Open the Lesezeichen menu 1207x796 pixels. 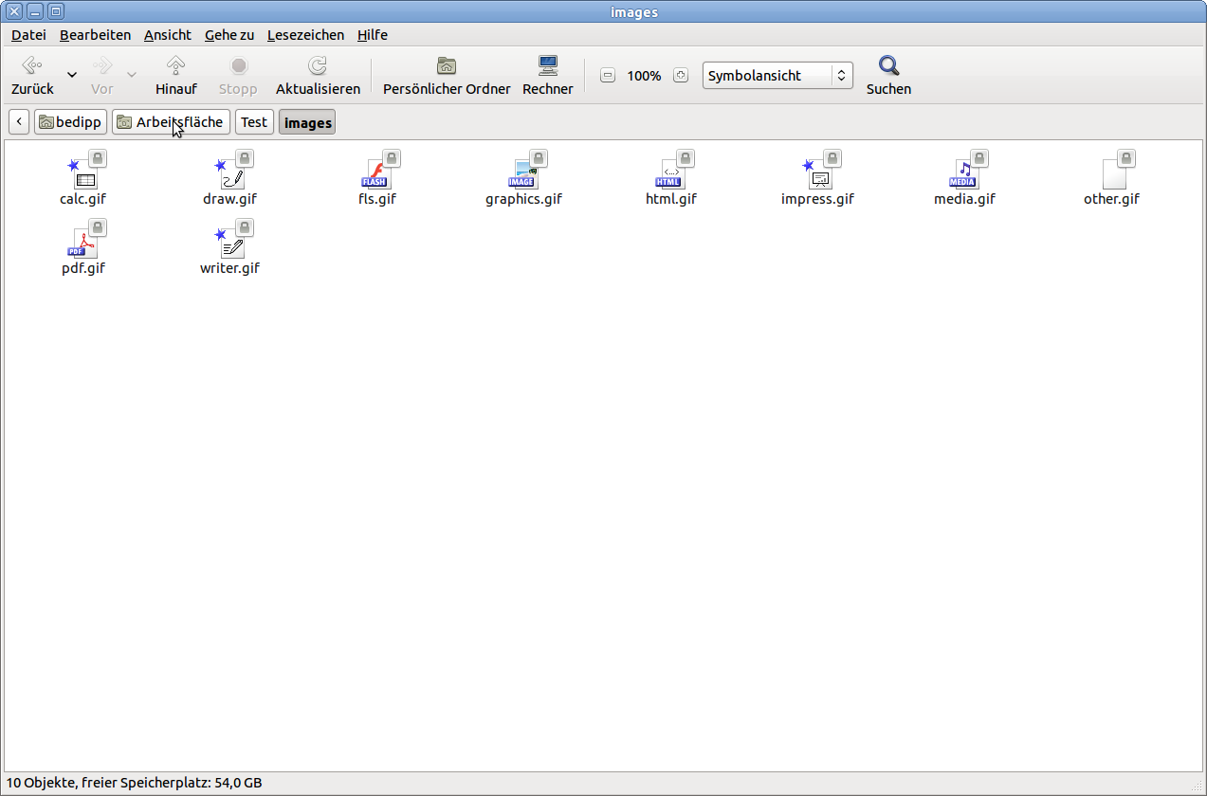(305, 35)
